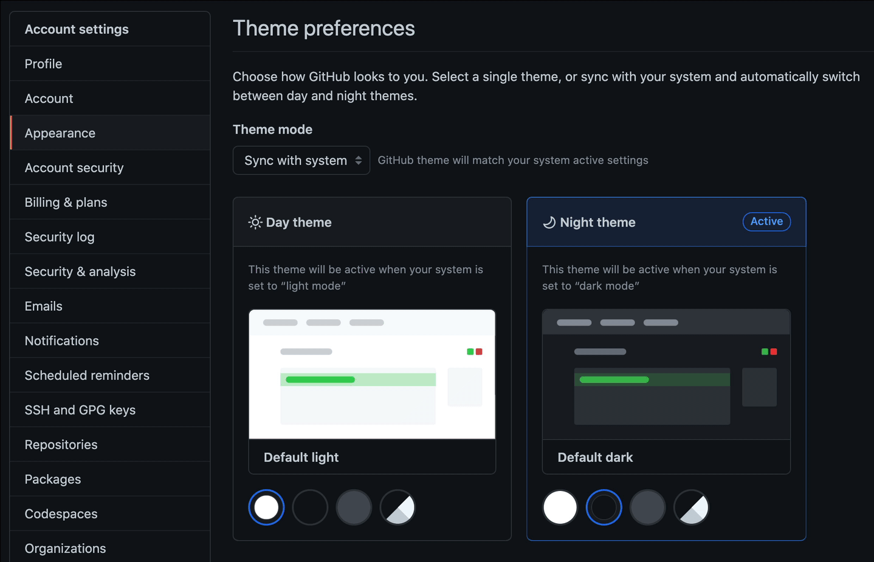Select the outlined dark circle under Night theme
Image resolution: width=874 pixels, height=562 pixels.
tap(604, 507)
